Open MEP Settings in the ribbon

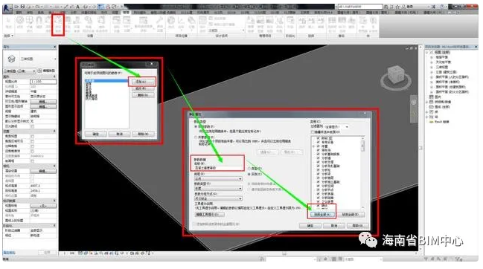[127, 24]
